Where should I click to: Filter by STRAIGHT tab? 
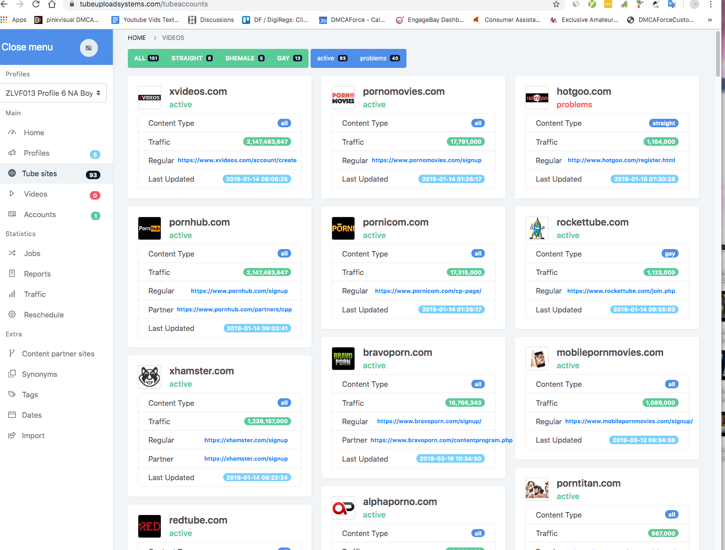(192, 58)
